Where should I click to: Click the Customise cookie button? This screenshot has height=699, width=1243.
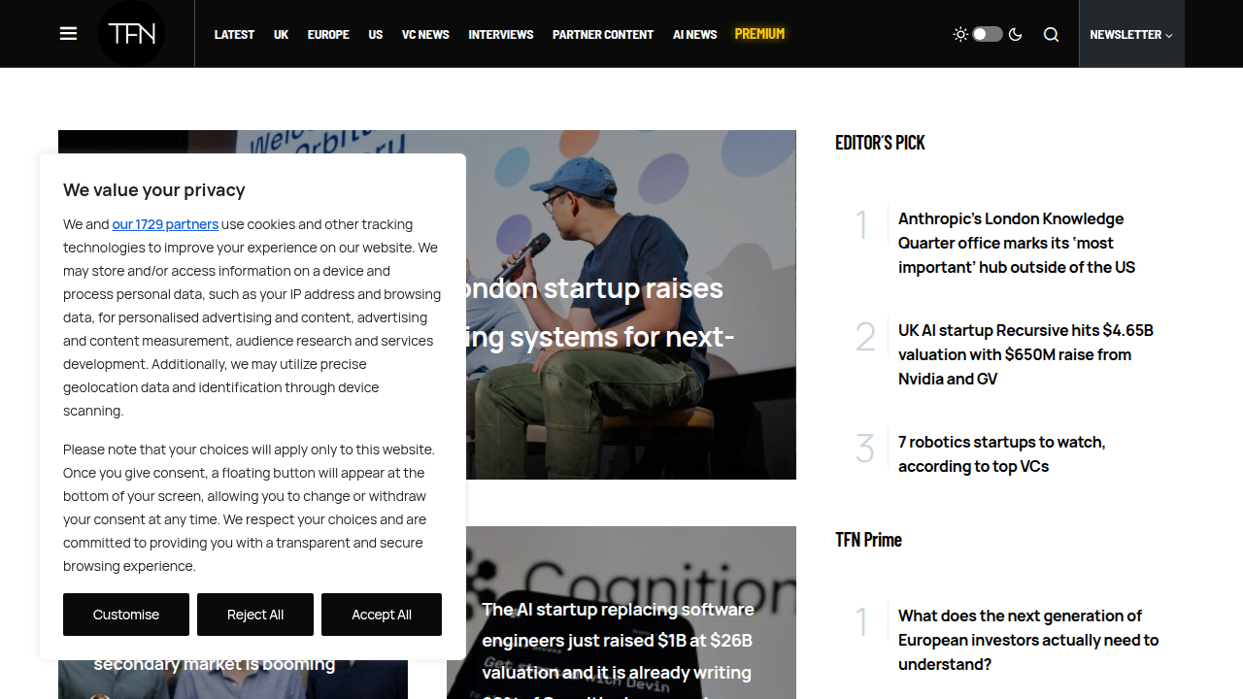click(x=126, y=615)
